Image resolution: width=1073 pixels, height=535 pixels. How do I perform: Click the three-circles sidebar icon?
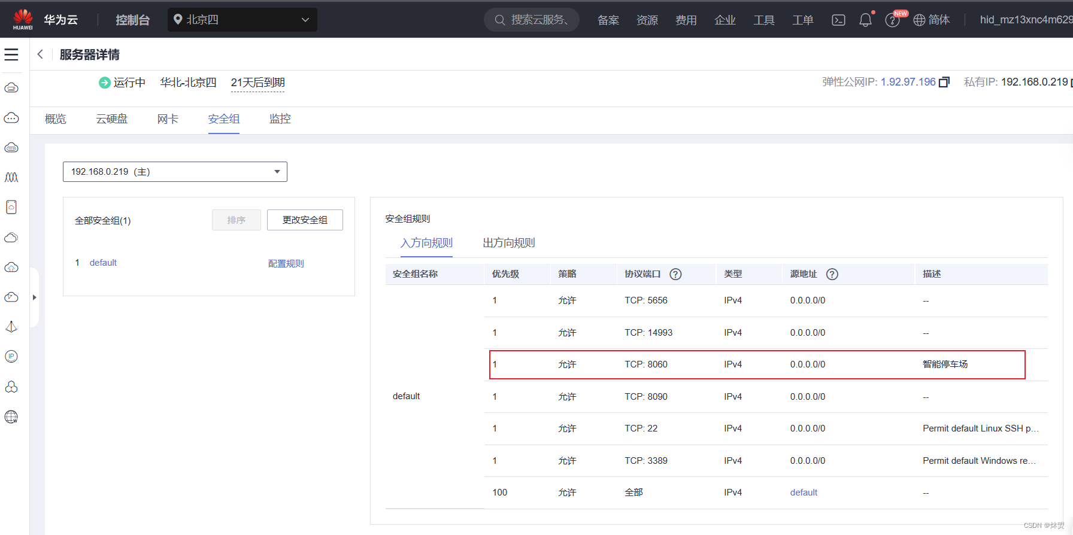click(11, 387)
